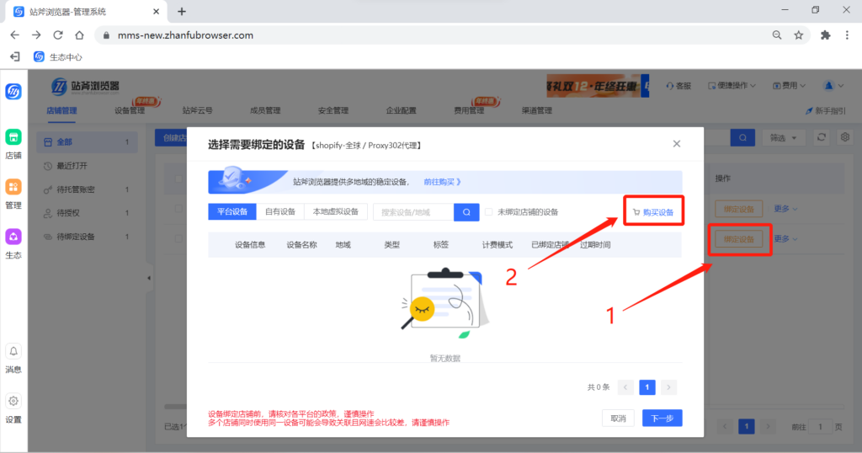Click the 搜索设备/地域 input field

(x=413, y=212)
